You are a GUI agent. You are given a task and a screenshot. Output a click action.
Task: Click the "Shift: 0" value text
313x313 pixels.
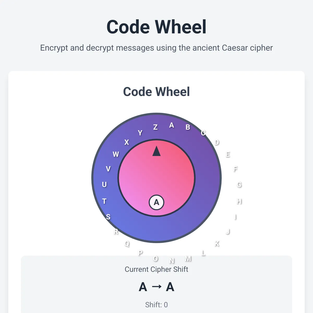pos(156,305)
